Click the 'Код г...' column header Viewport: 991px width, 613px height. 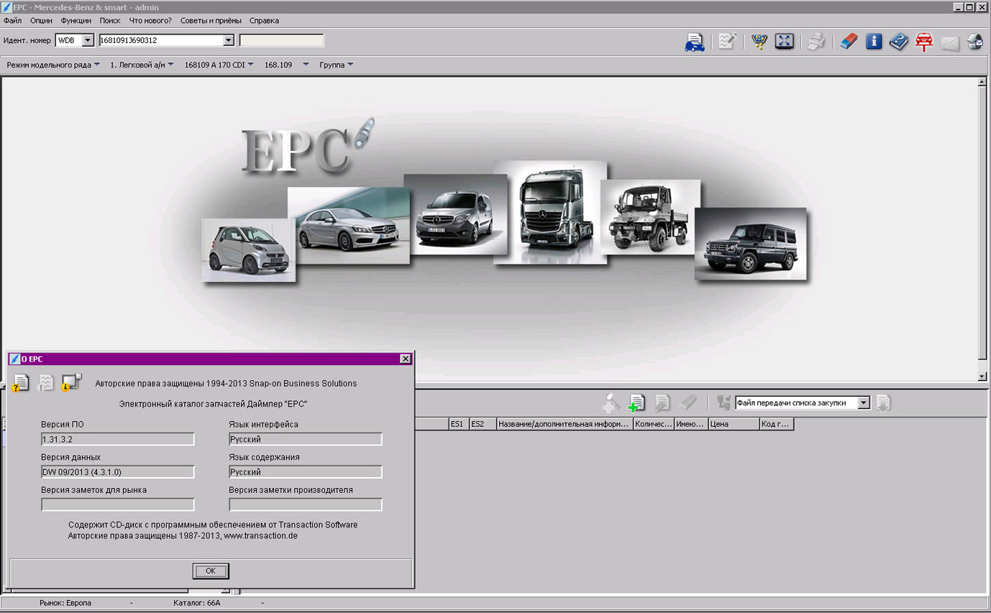(776, 424)
